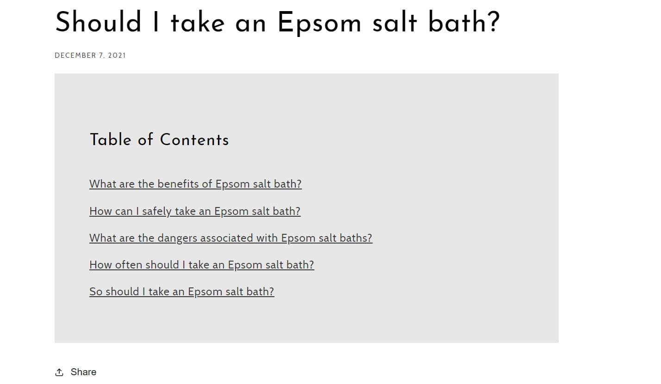Open the 'What are the benefits of Epsom salt bath?' link
The width and height of the screenshot is (661, 384).
(195, 183)
